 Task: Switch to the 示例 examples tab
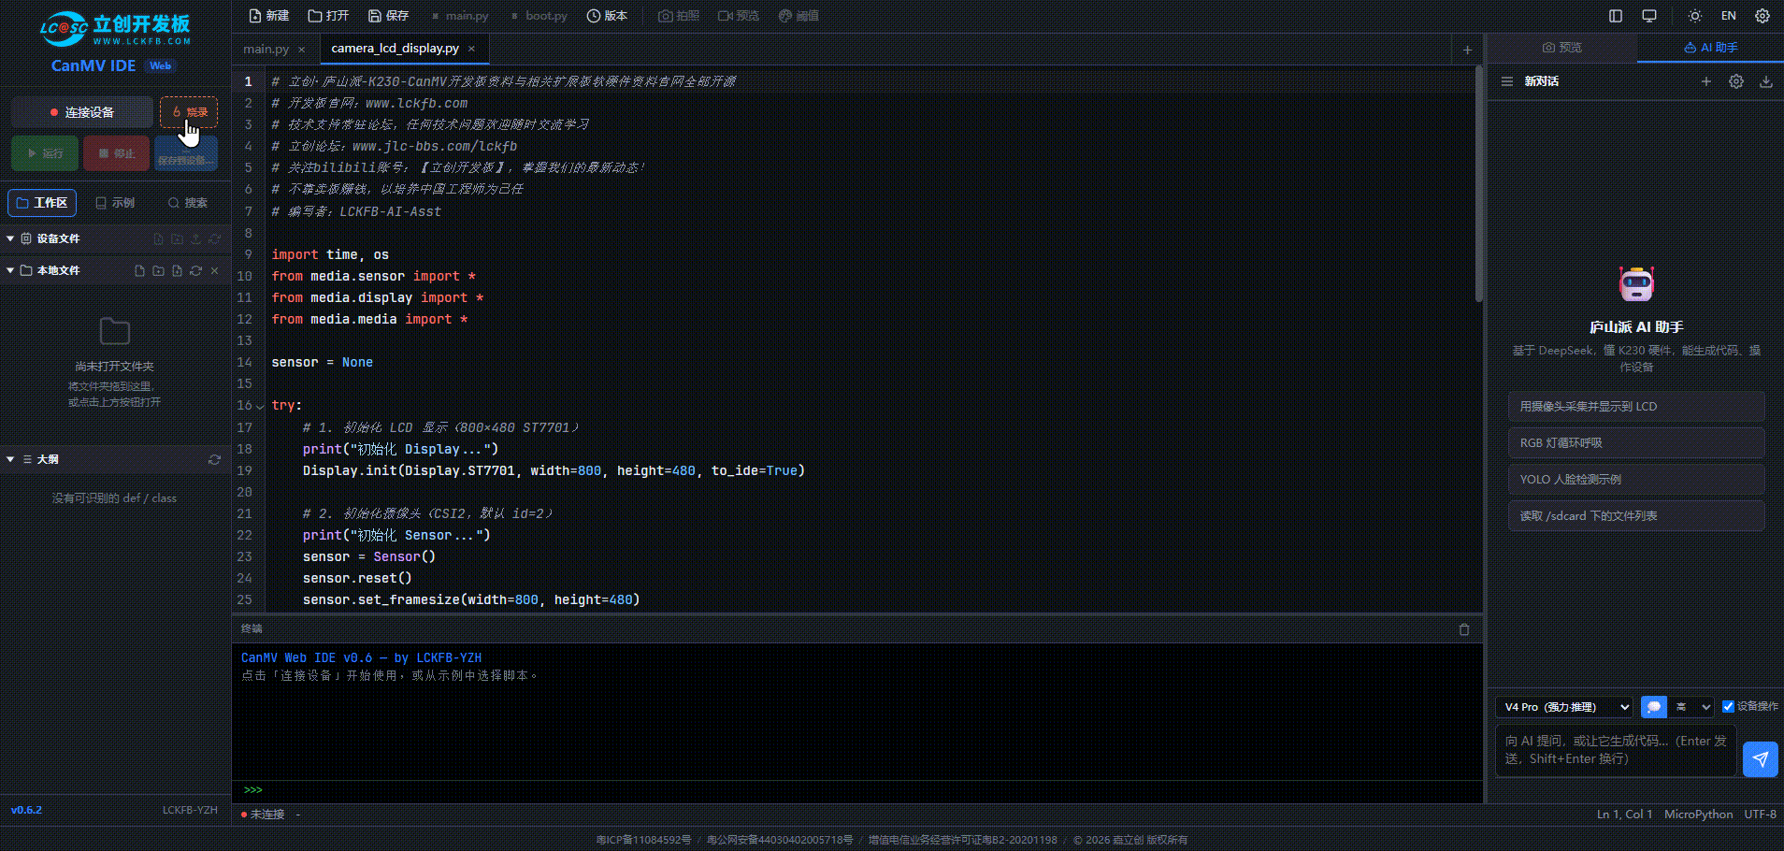click(115, 203)
